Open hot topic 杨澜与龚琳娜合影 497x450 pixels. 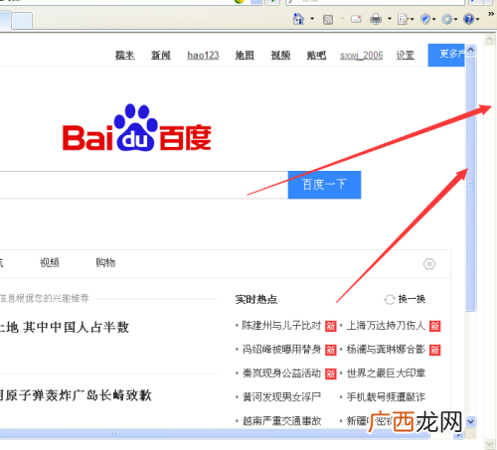point(386,349)
